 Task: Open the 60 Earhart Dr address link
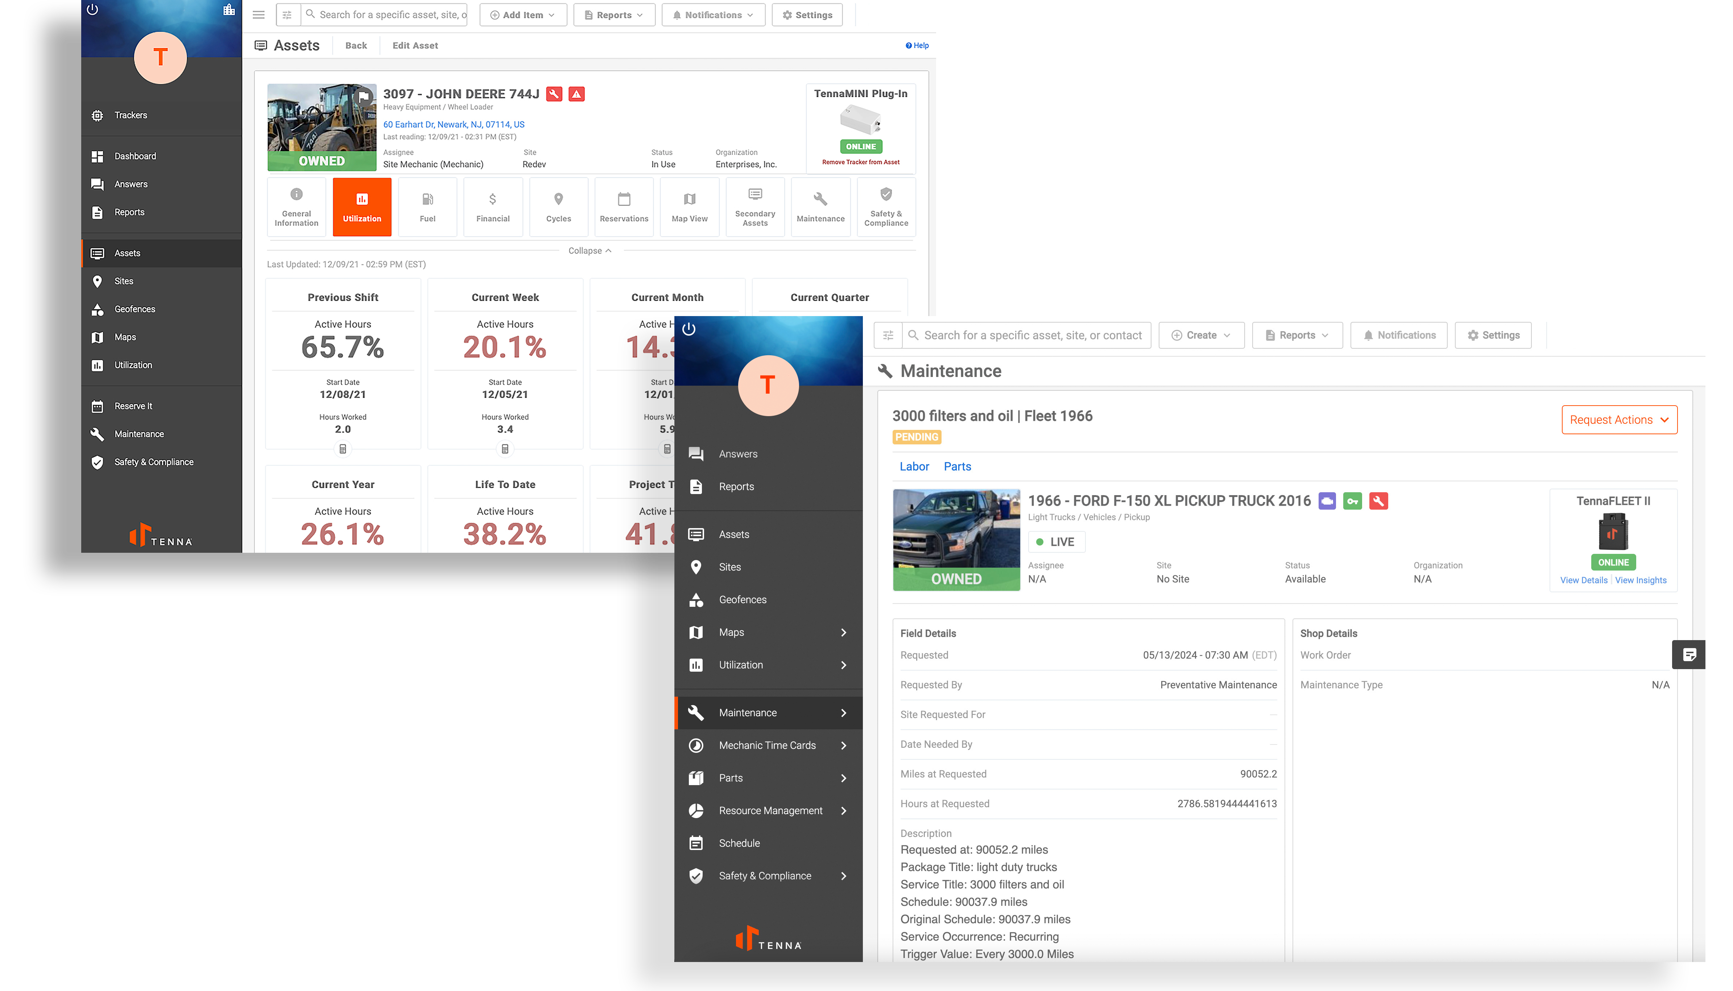click(x=454, y=125)
